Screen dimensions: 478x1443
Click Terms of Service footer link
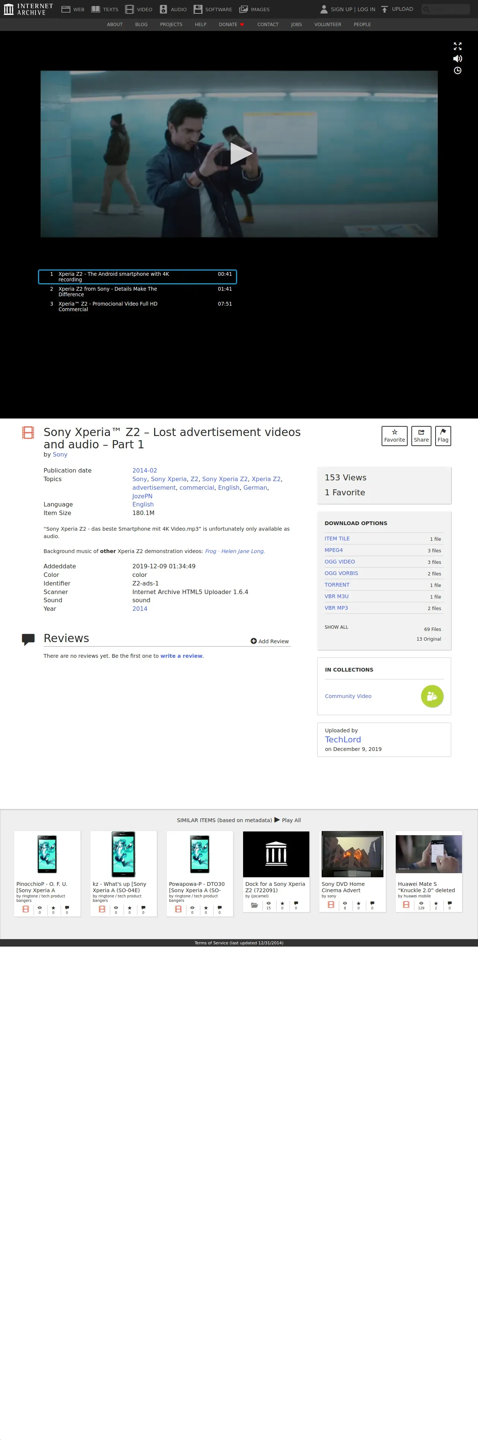click(x=239, y=943)
